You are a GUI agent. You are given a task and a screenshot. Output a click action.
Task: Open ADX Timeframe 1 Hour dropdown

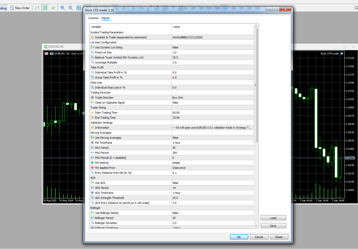pos(213,193)
